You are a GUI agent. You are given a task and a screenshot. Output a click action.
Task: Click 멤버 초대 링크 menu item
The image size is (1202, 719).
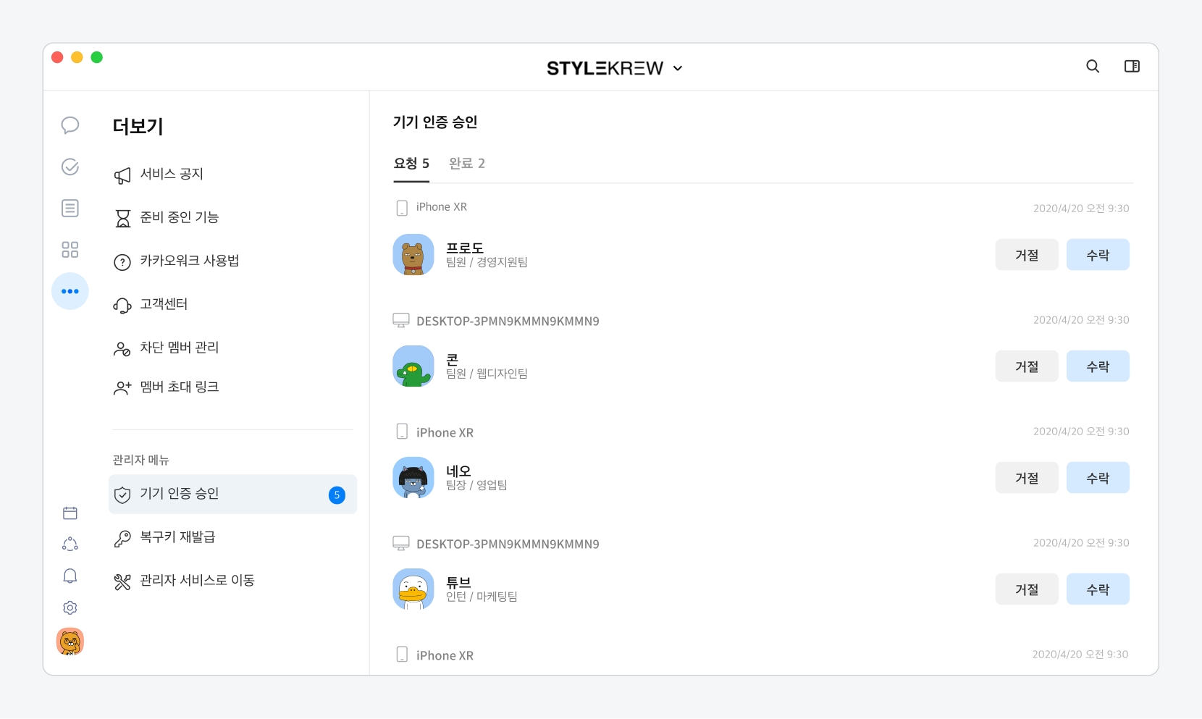tap(179, 387)
